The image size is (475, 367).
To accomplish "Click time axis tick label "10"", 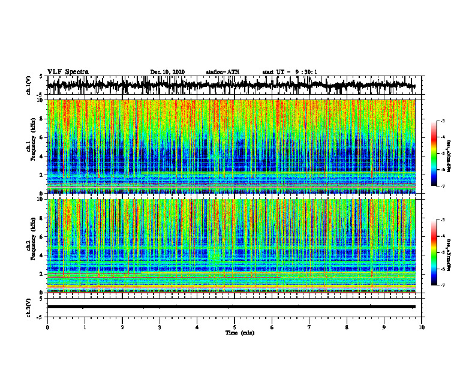I will click(x=422, y=327).
